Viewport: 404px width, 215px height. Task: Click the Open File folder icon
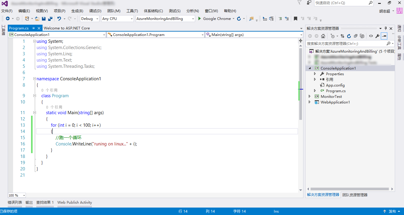37,18
